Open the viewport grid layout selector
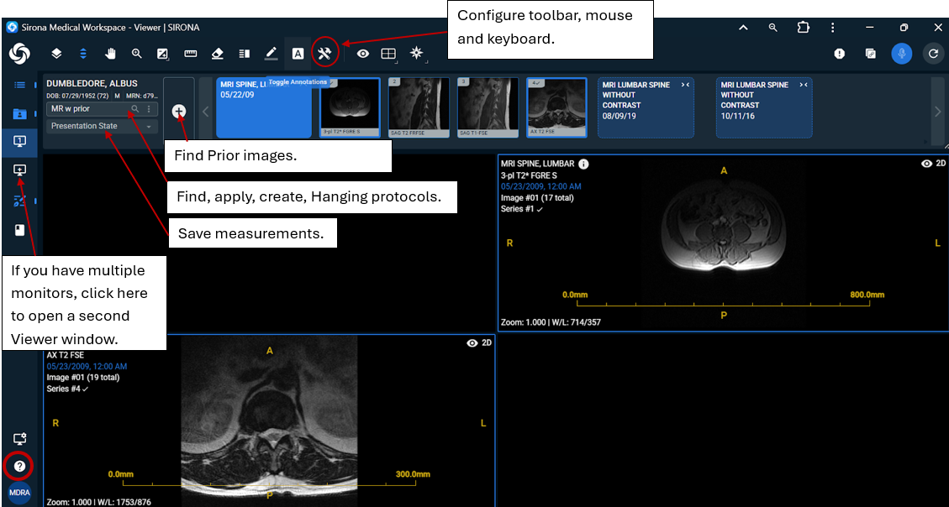This screenshot has height=507, width=949. pyautogui.click(x=388, y=54)
